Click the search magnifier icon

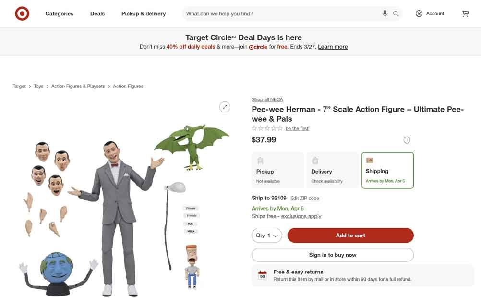(x=396, y=13)
